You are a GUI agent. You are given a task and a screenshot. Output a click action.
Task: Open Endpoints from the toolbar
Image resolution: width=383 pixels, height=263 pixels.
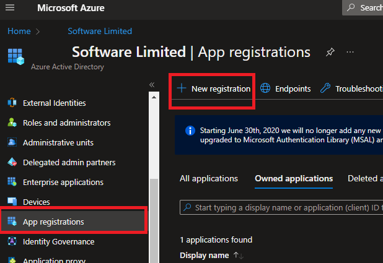286,88
